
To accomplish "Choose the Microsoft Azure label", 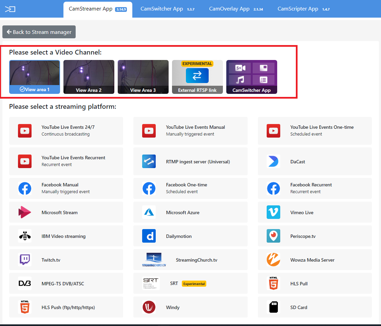I will [x=183, y=212].
